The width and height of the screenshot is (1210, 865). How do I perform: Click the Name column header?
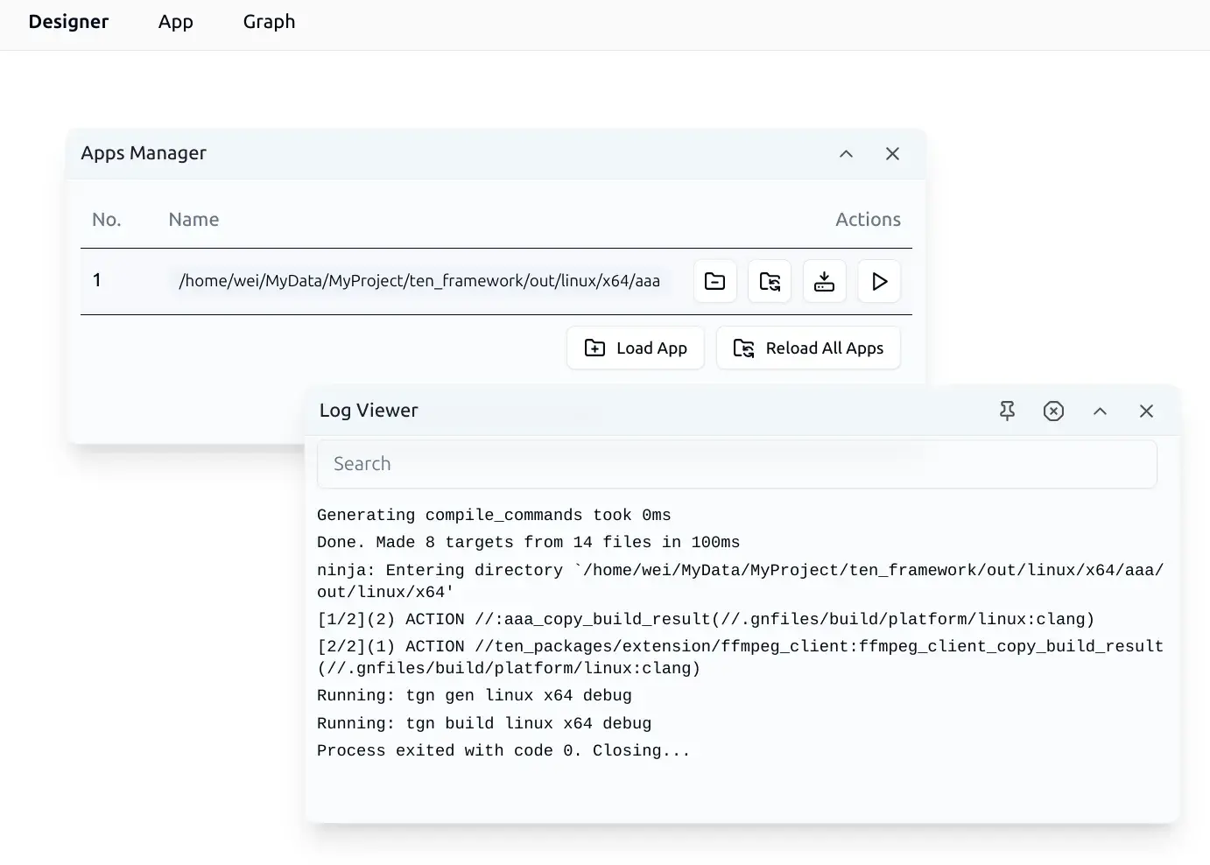point(193,219)
